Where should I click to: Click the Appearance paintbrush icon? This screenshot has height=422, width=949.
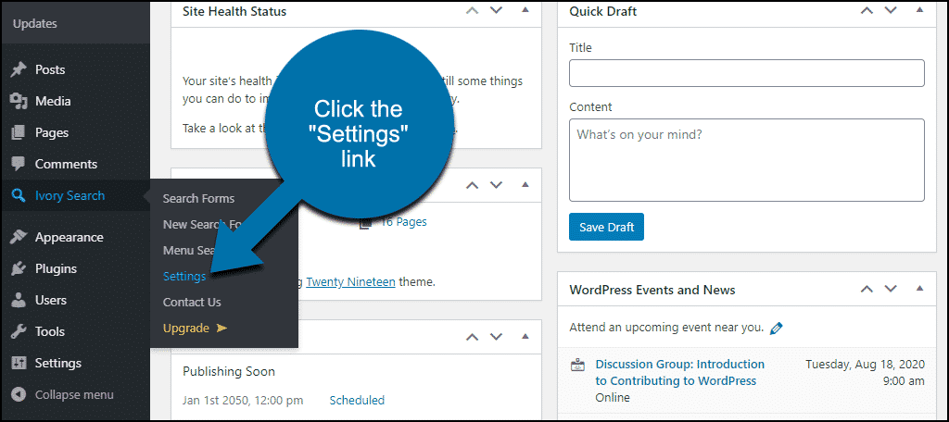[x=18, y=238]
